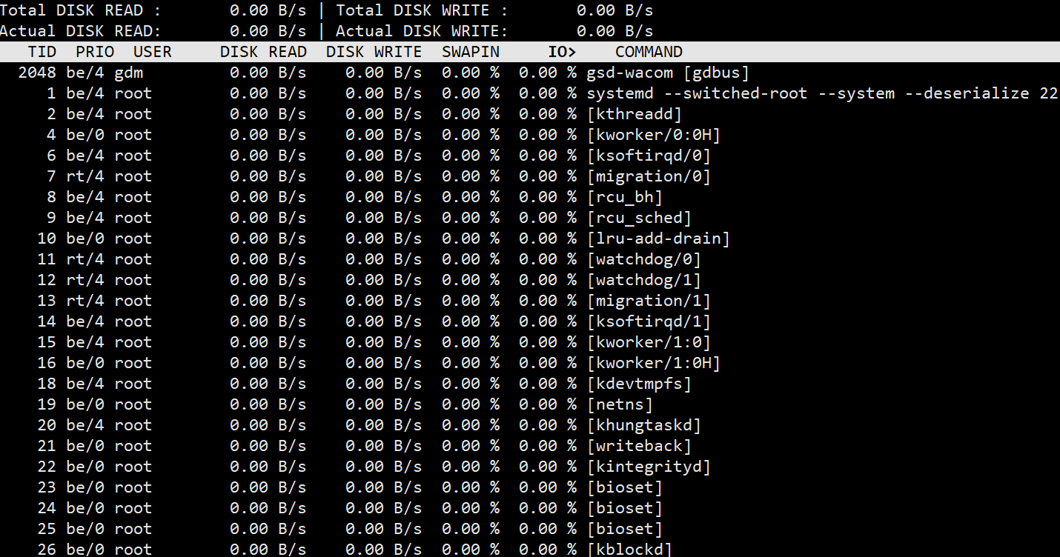Image resolution: width=1060 pixels, height=557 pixels.
Task: Select the systemd --switched-root command
Action: pos(822,93)
